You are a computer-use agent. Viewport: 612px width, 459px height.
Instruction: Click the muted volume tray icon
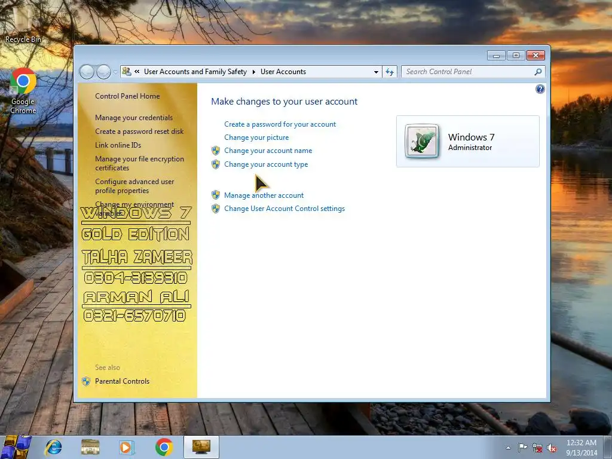(552, 448)
